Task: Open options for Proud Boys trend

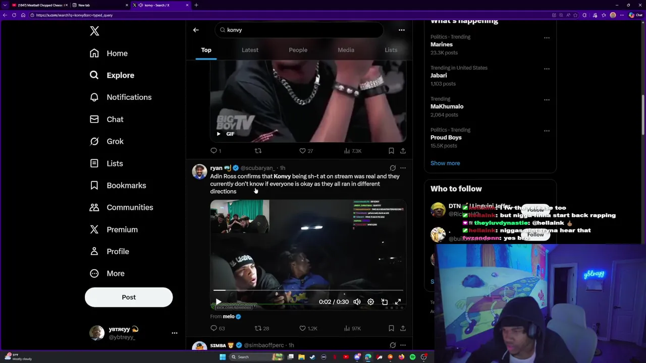Action: pos(547,131)
